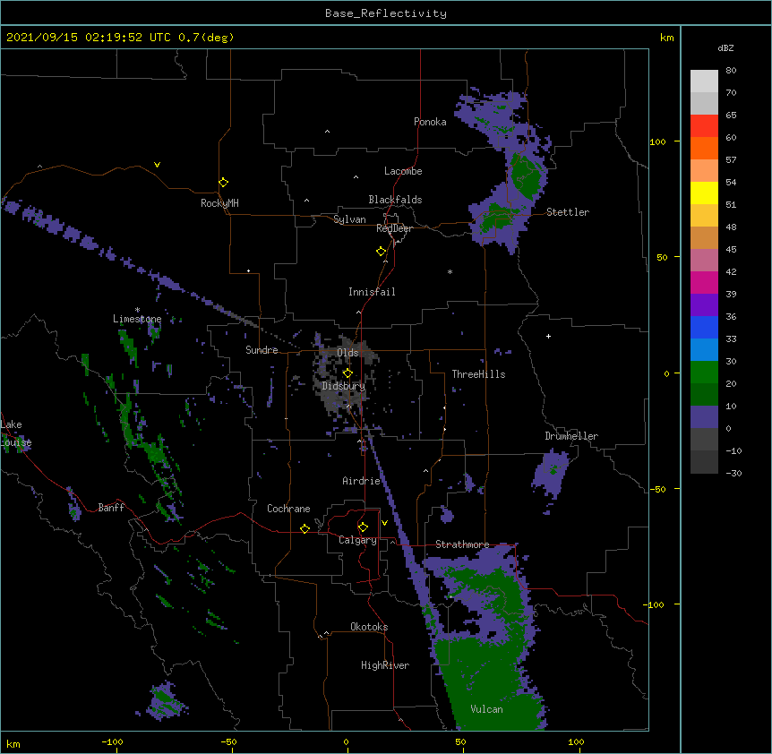Screen dimensions: 772x754
Task: Click the 2021/09/15 02:19:52 UTC timestamp
Action: click(x=88, y=38)
